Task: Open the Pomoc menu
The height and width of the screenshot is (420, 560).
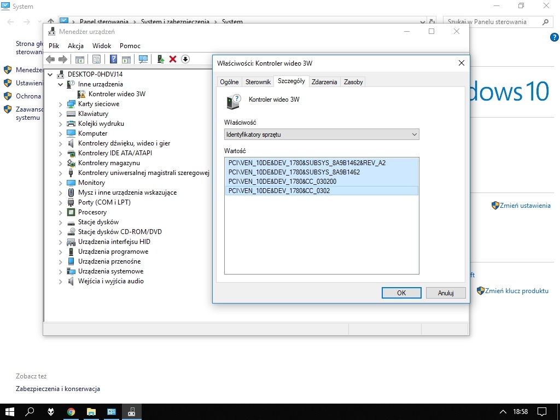Action: (130, 46)
